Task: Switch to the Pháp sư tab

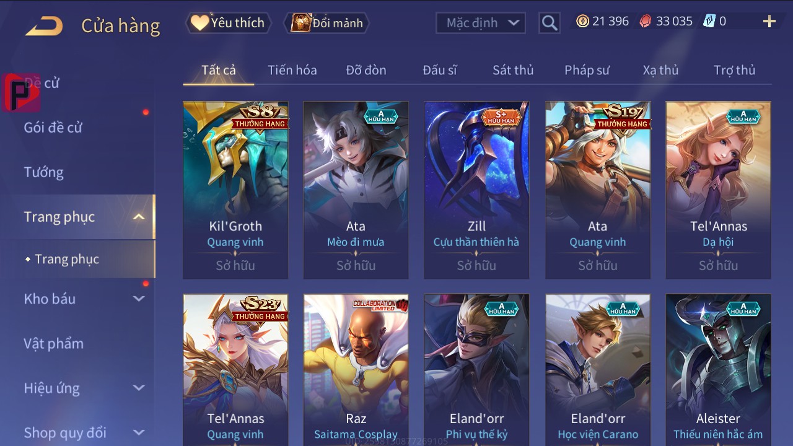Action: coord(587,70)
